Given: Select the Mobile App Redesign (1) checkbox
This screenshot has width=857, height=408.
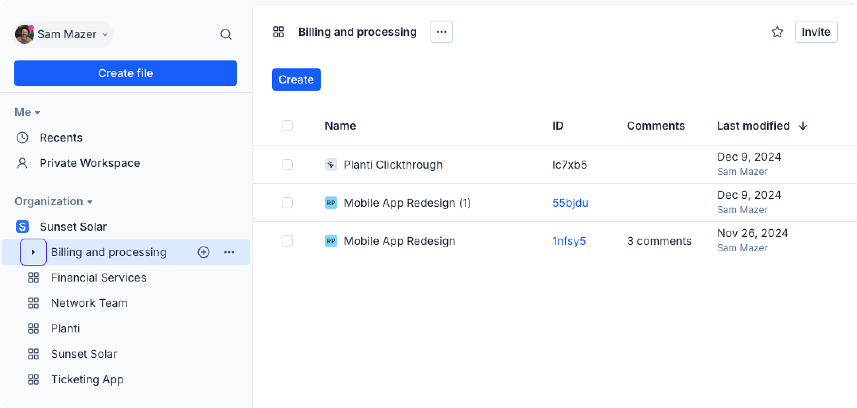Looking at the screenshot, I should [x=287, y=203].
